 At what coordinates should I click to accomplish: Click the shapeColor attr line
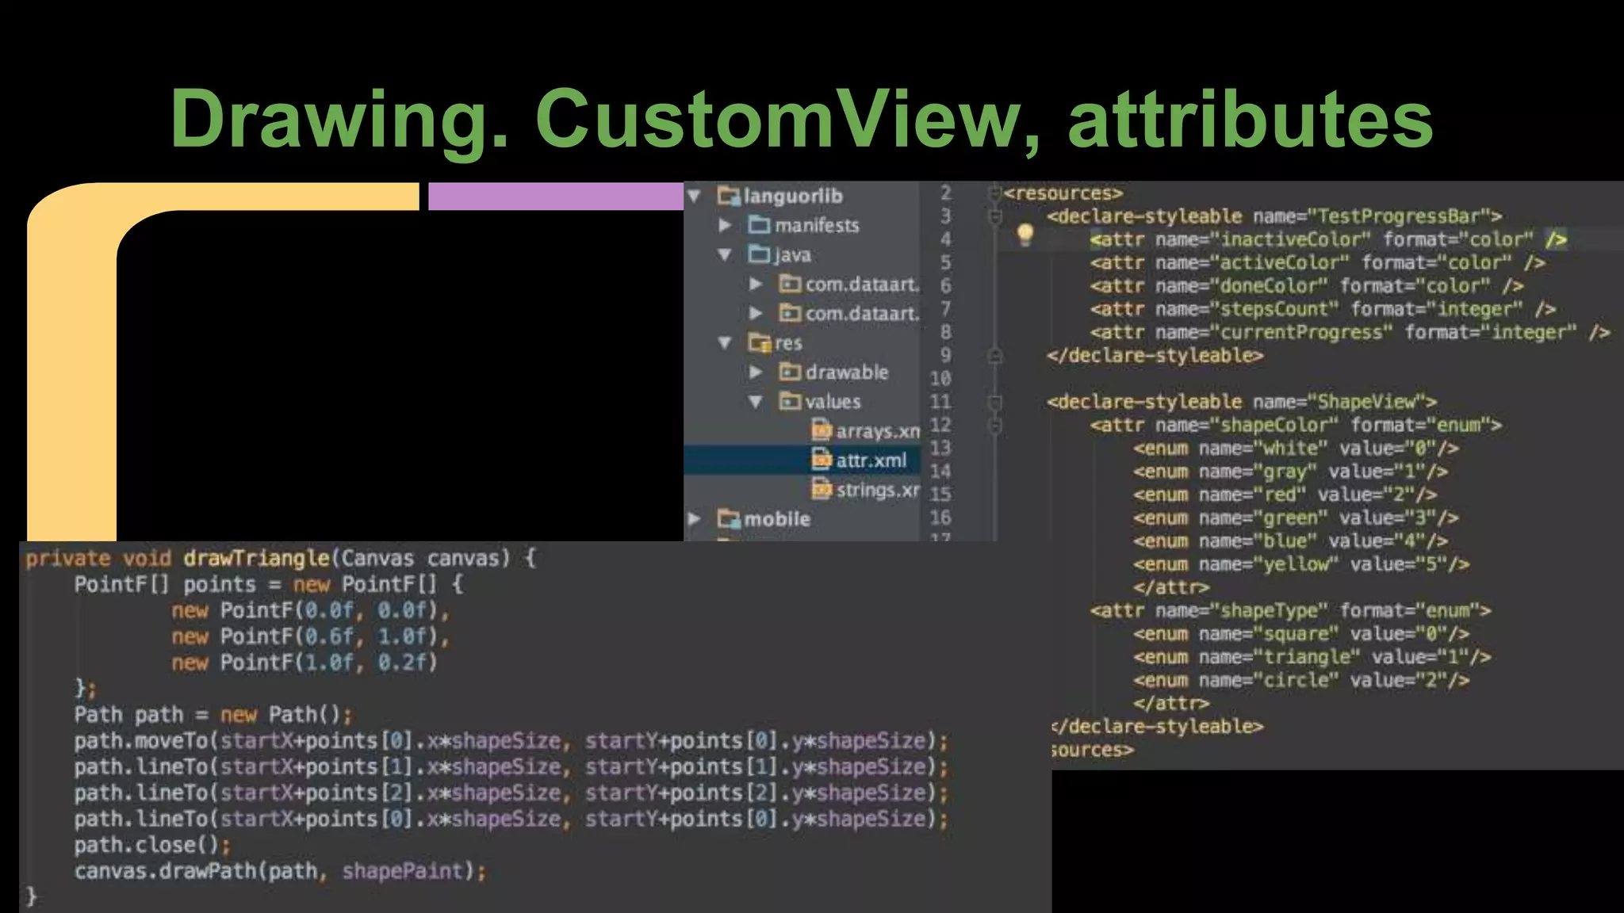pyautogui.click(x=1296, y=425)
